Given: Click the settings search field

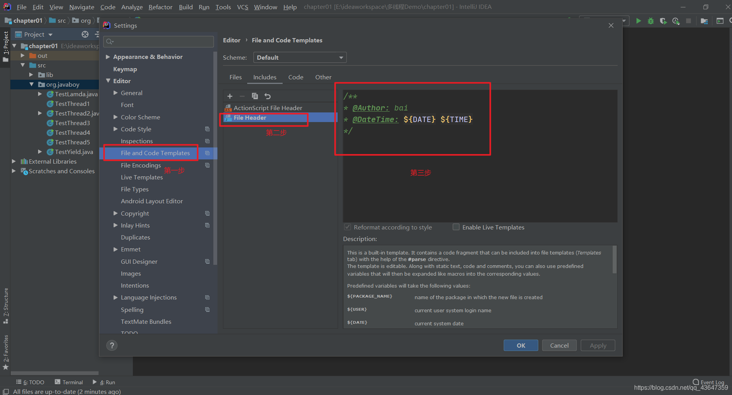Looking at the screenshot, I should pyautogui.click(x=159, y=41).
